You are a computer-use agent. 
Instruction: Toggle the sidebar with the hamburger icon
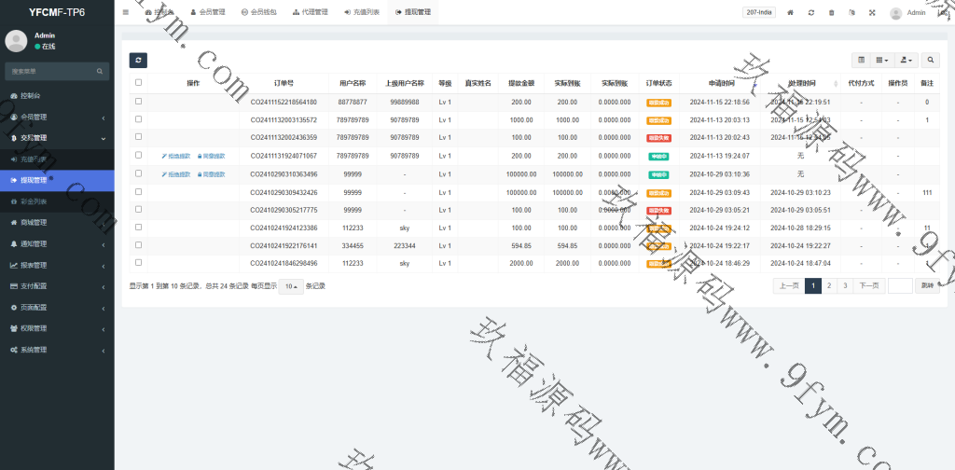pos(126,12)
